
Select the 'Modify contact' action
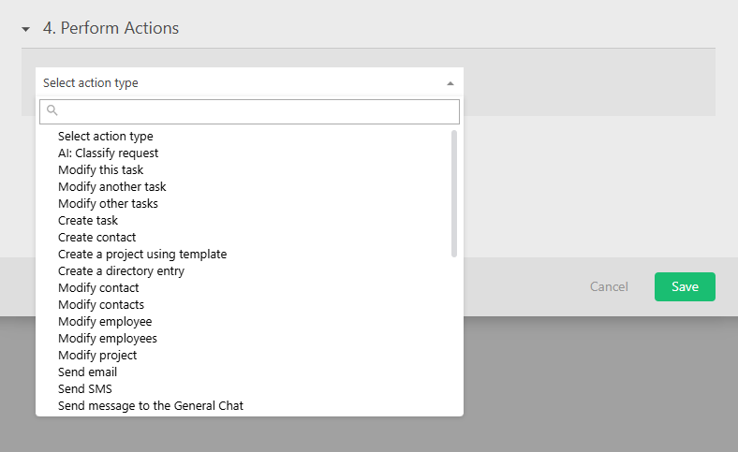coord(98,288)
